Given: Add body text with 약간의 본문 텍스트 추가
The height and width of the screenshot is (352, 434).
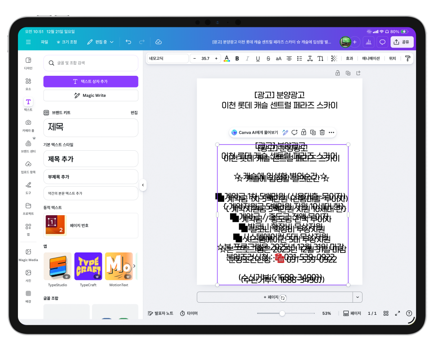Looking at the screenshot, I should 91,193.
